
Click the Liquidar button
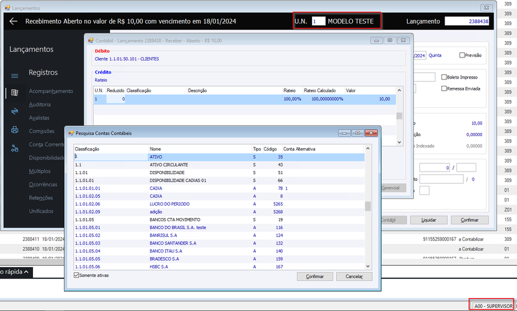click(428, 220)
